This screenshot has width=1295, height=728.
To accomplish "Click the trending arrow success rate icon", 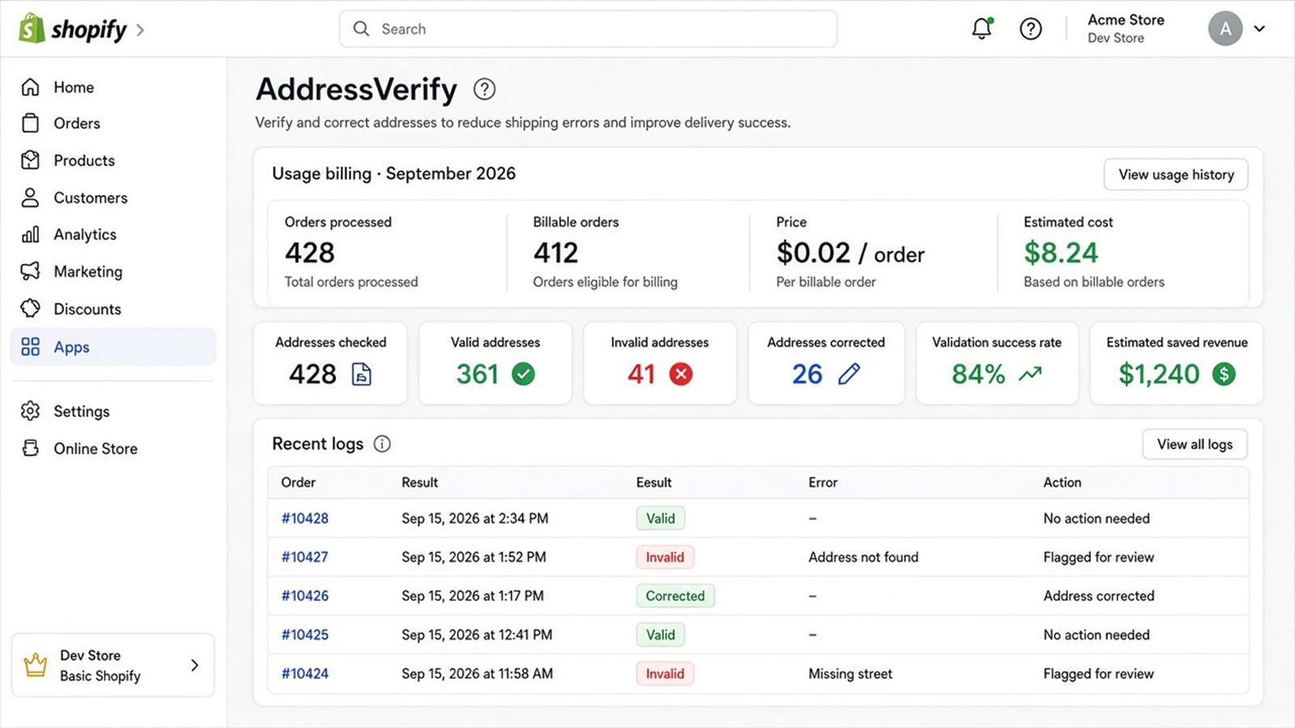I will tap(1030, 374).
